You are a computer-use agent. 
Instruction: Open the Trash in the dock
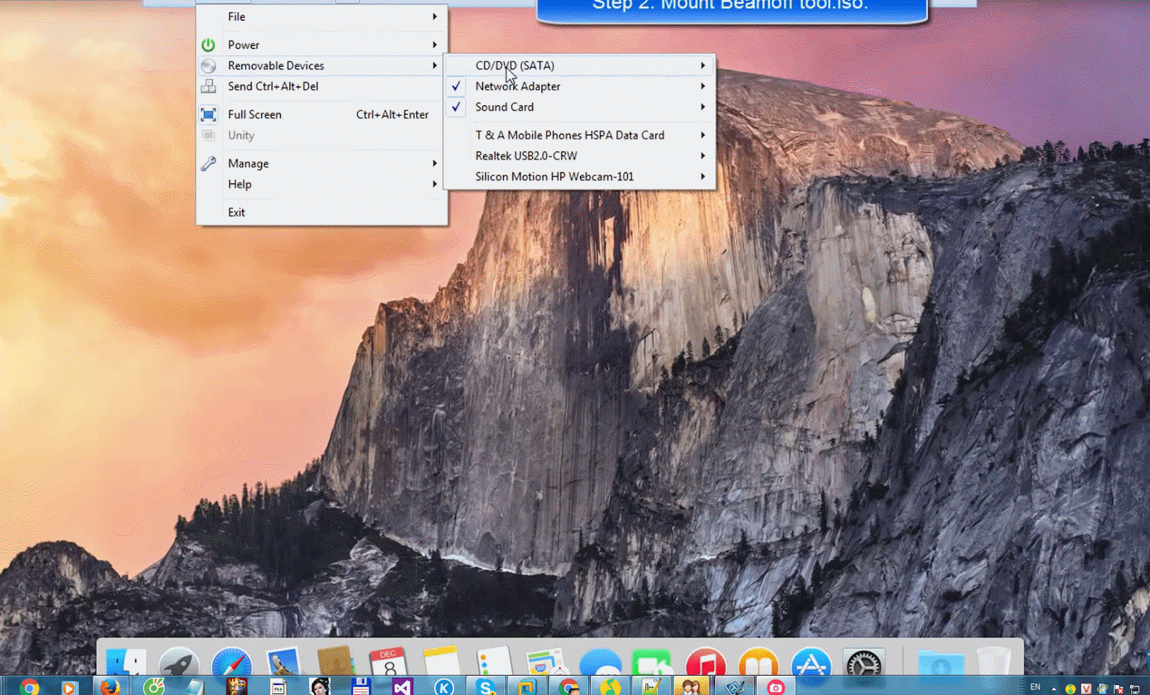pos(994,661)
